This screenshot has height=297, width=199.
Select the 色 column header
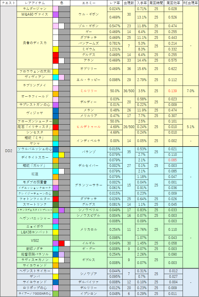pos(61,3)
